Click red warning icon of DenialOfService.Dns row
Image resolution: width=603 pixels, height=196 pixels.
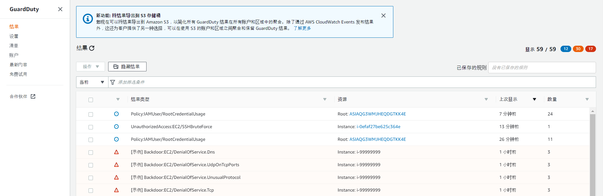point(116,152)
